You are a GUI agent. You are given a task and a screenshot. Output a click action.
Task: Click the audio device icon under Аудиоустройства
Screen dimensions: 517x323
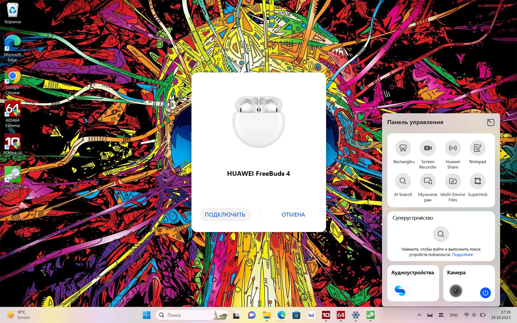[400, 291]
